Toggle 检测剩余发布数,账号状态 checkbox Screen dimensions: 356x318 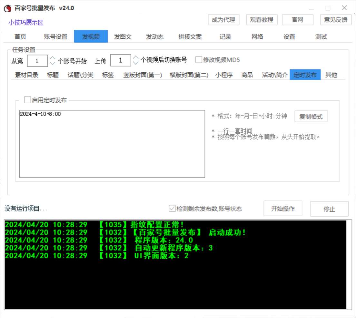(172, 209)
